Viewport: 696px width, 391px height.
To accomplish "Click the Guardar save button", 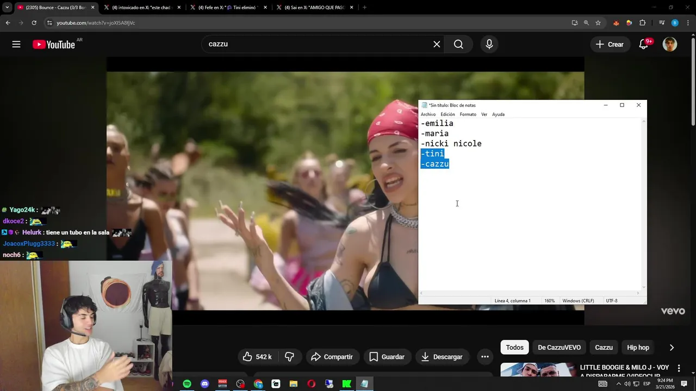I will [387, 357].
